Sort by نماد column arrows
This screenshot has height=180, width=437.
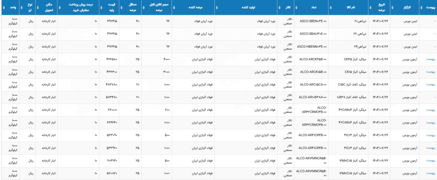(297, 7)
